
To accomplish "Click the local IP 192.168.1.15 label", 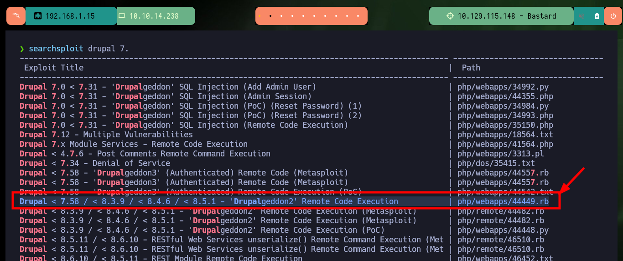I will coord(70,16).
